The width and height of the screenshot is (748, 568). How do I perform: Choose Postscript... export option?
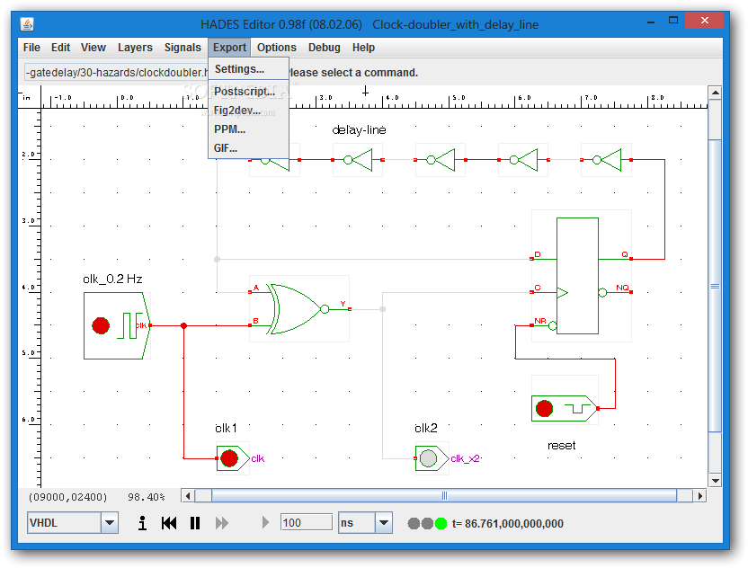click(248, 92)
